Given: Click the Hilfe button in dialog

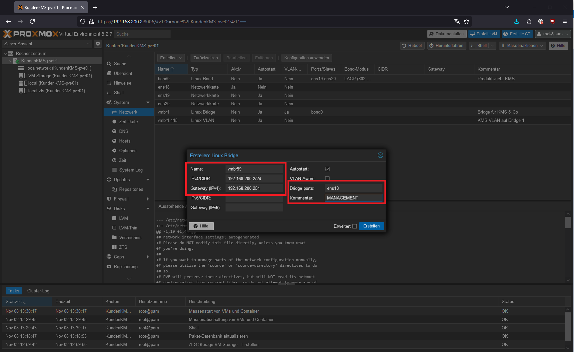Looking at the screenshot, I should point(201,226).
